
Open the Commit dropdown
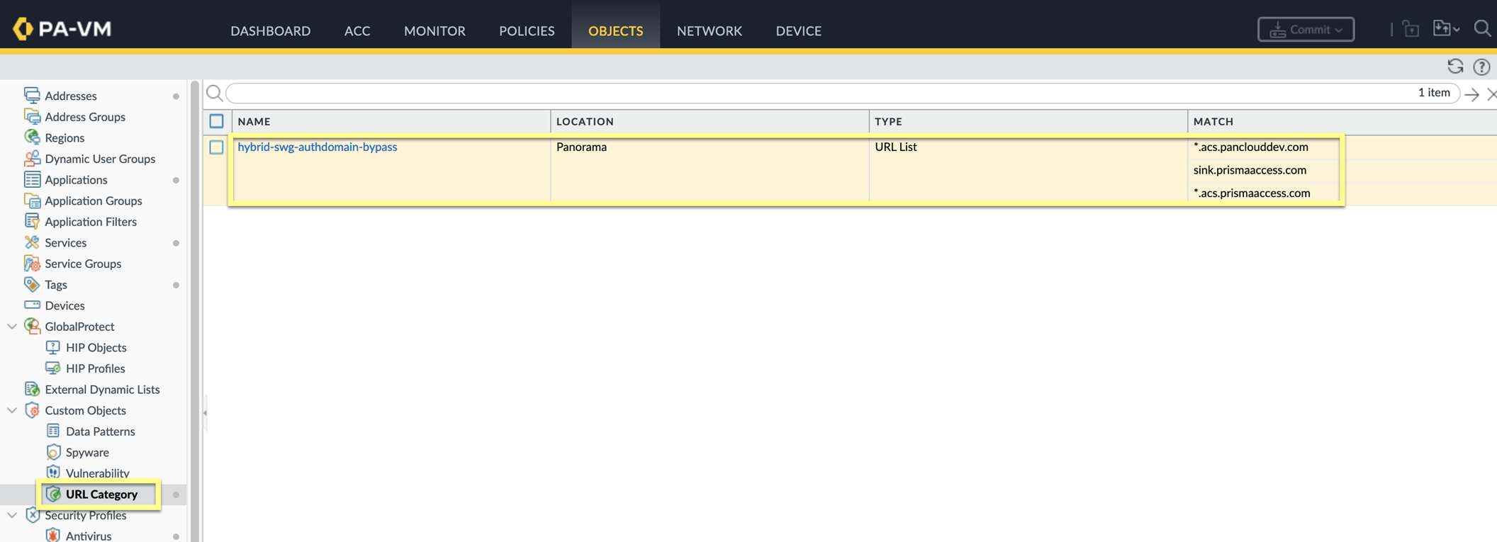(x=1306, y=29)
